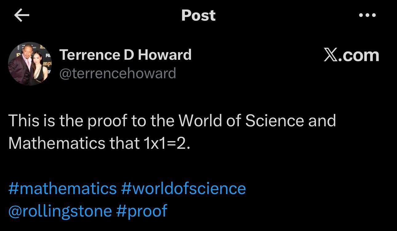The height and width of the screenshot is (231, 397).
Task: Open the three-dot more options menu
Action: coord(367,15)
